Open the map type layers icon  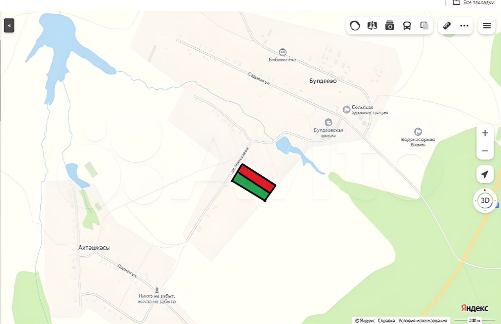(x=372, y=26)
